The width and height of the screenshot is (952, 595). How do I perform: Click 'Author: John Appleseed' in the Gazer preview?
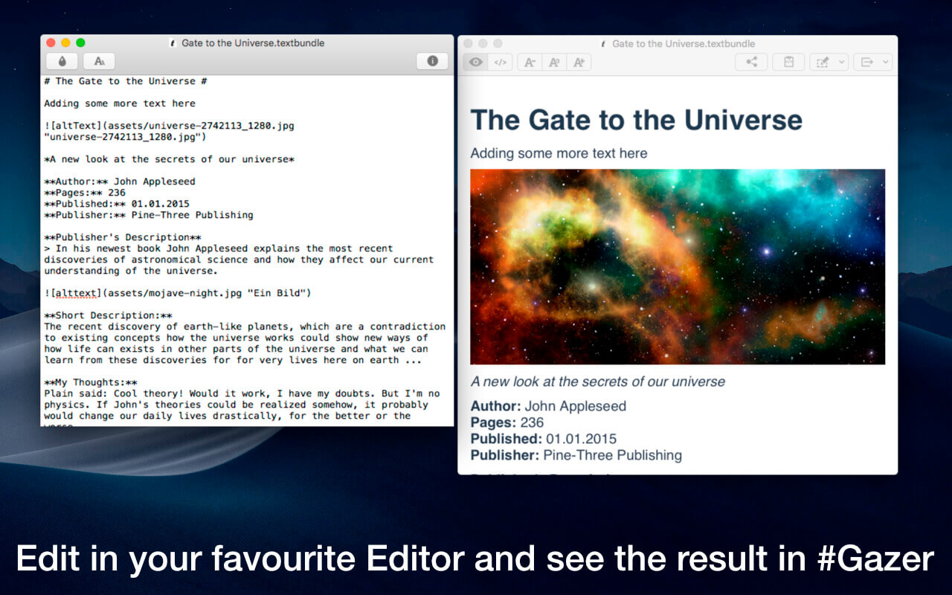click(548, 406)
